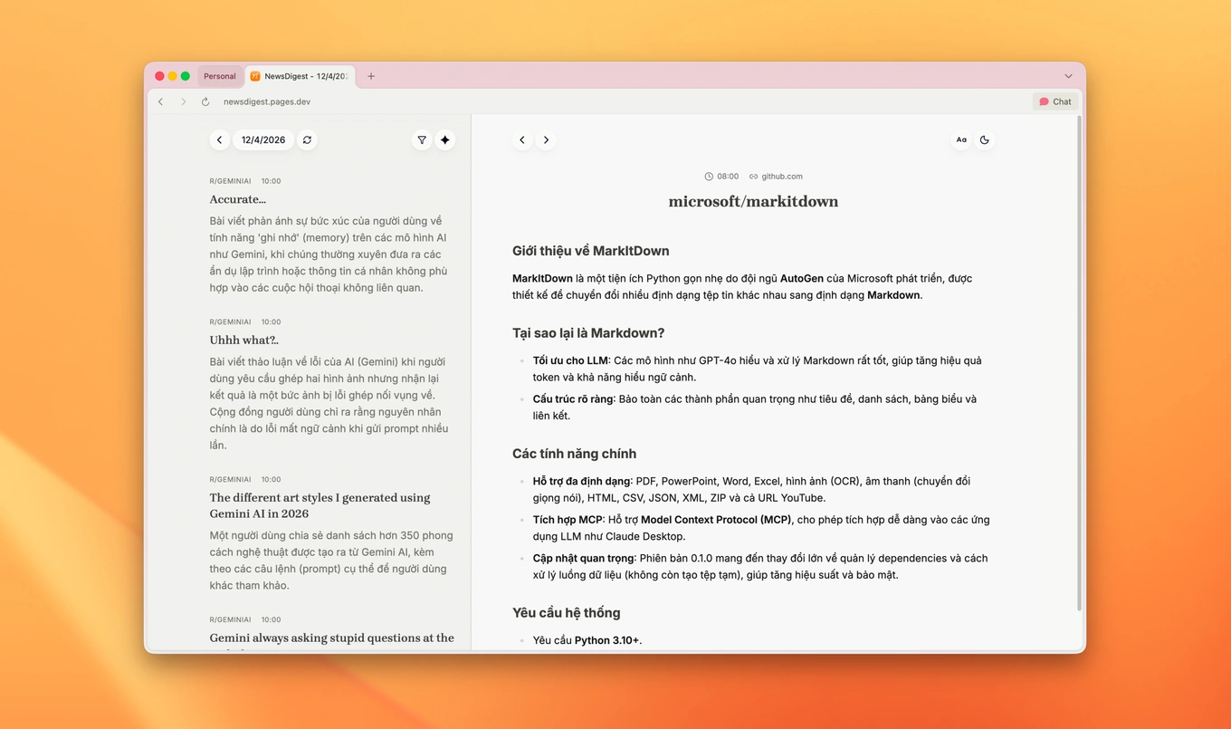Click the summary about 350 art styles

pyautogui.click(x=331, y=561)
